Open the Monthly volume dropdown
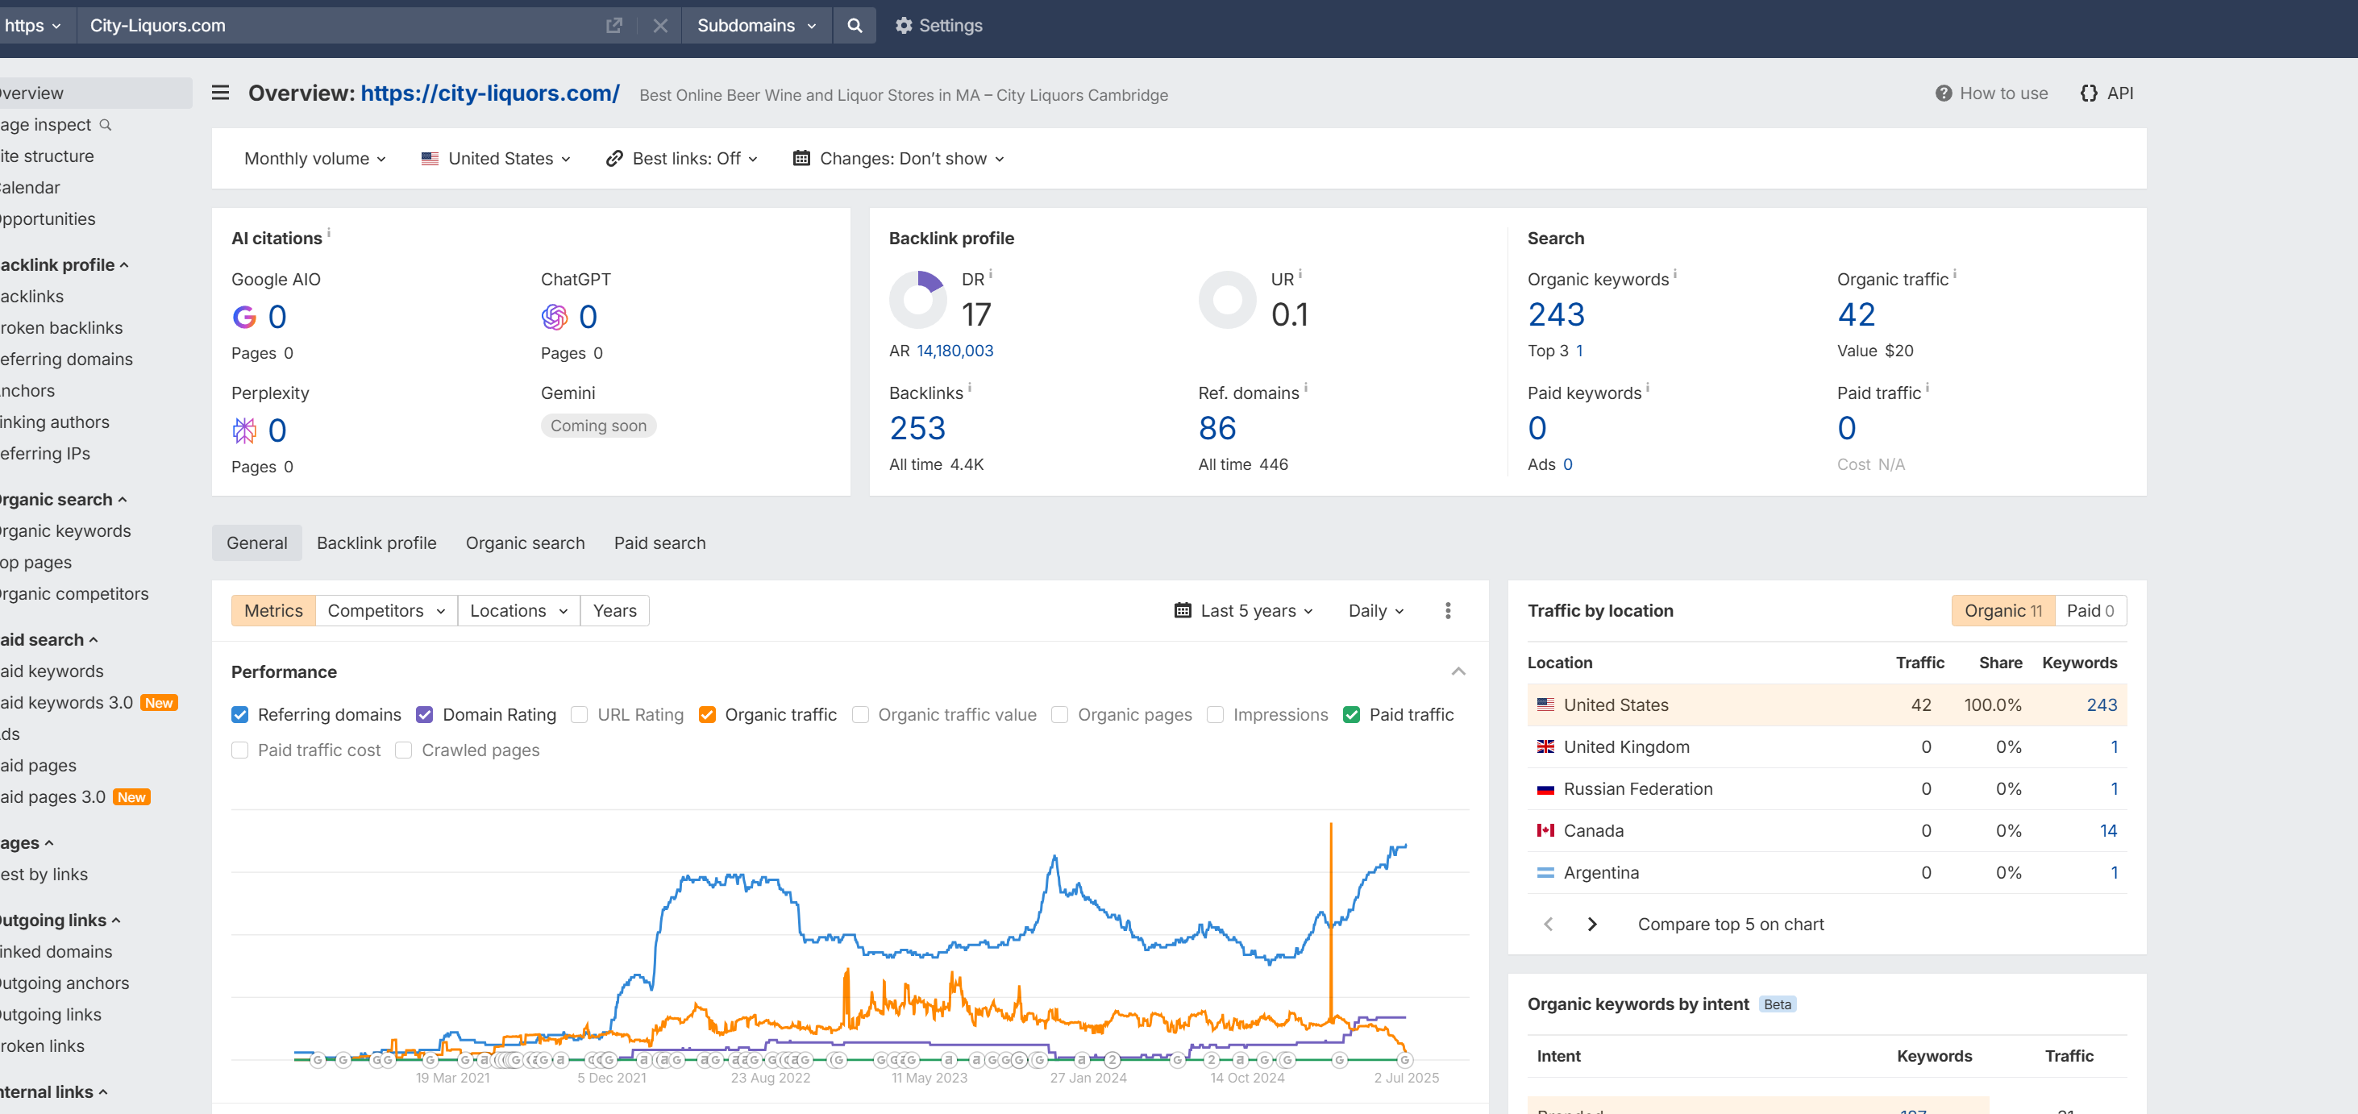Viewport: 2358px width, 1114px height. 315,158
